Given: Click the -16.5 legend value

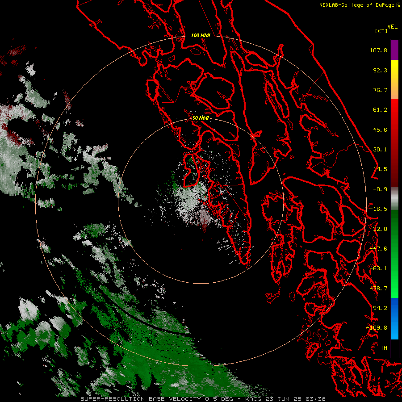Looking at the screenshot, I should (378, 209).
